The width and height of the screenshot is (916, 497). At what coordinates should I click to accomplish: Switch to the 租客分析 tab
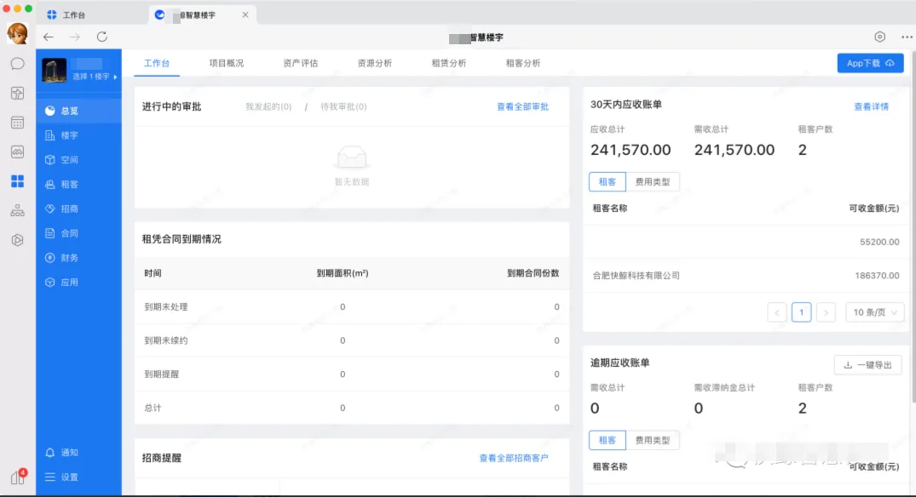coord(523,63)
